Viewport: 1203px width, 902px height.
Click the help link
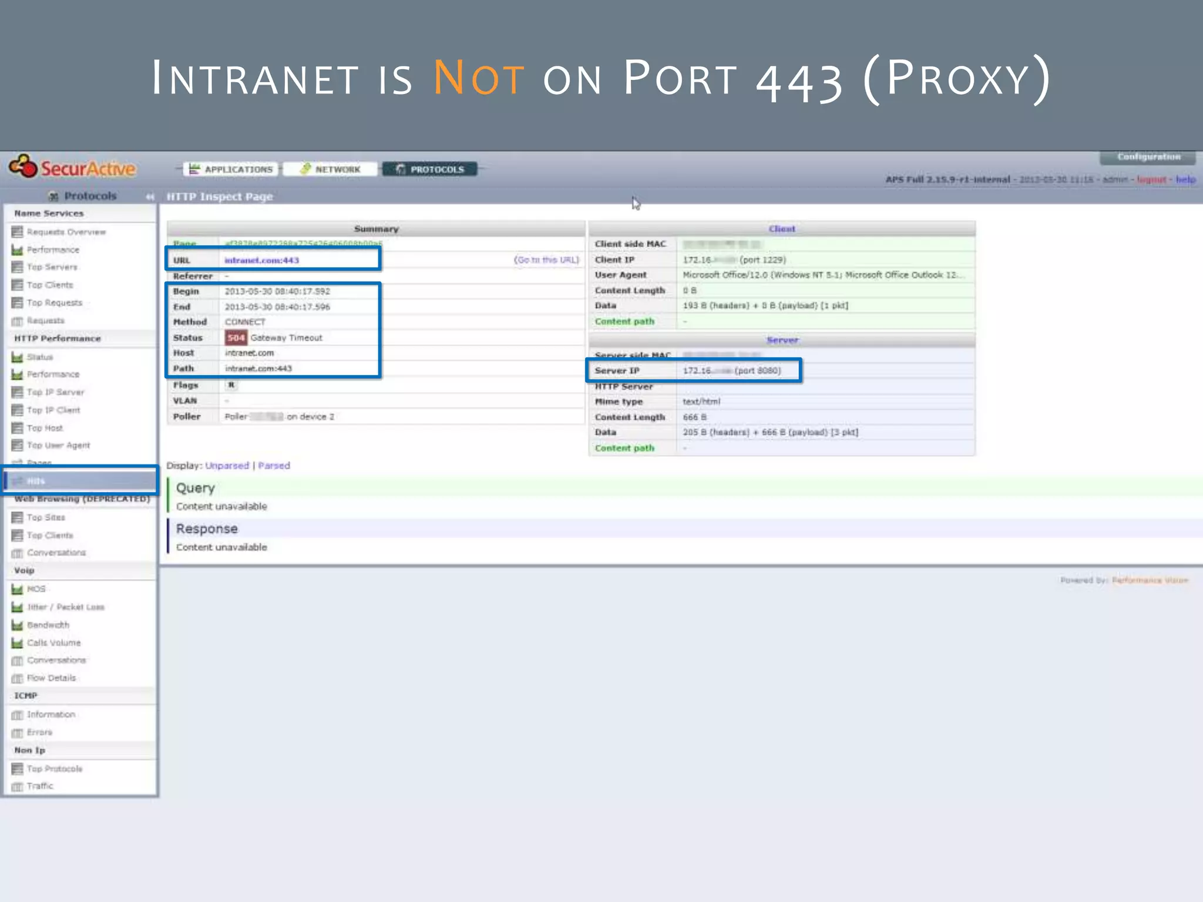pyautogui.click(x=1185, y=179)
